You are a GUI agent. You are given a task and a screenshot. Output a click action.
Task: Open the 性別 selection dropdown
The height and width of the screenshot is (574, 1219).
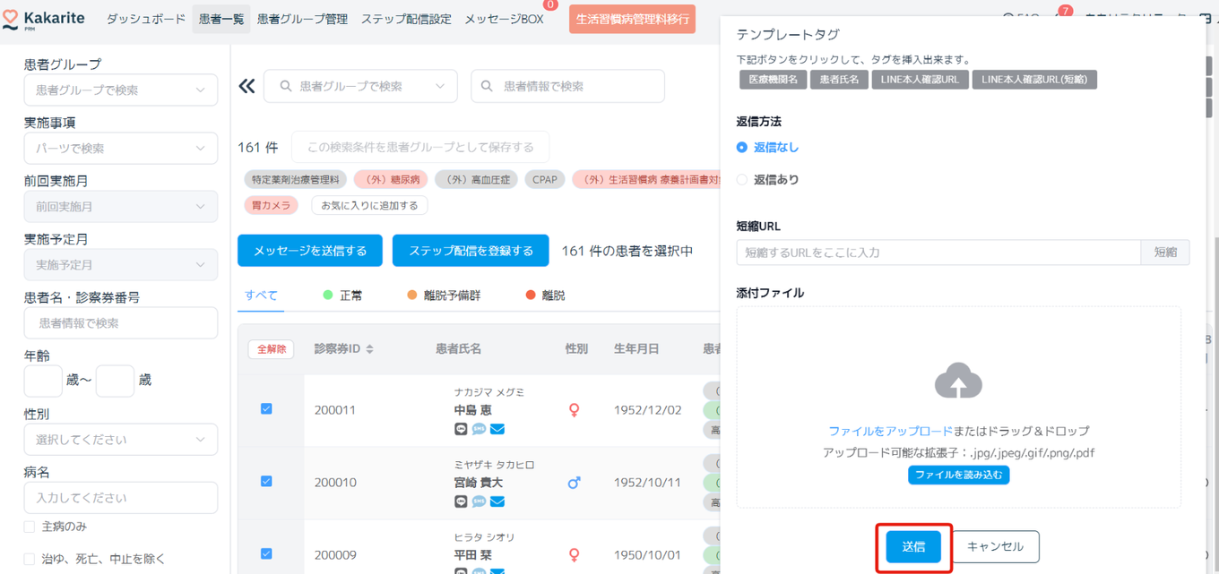pos(120,440)
